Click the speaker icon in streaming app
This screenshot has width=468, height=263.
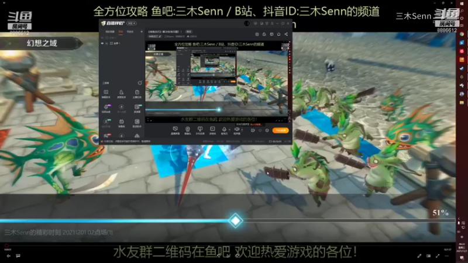pyautogui.click(x=237, y=129)
